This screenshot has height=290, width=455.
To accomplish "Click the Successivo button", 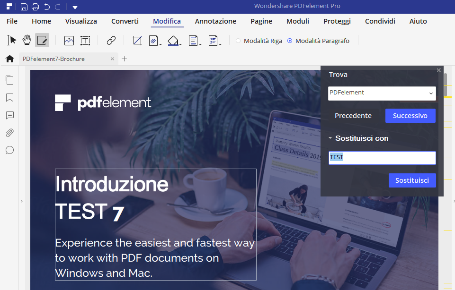I will 410,116.
